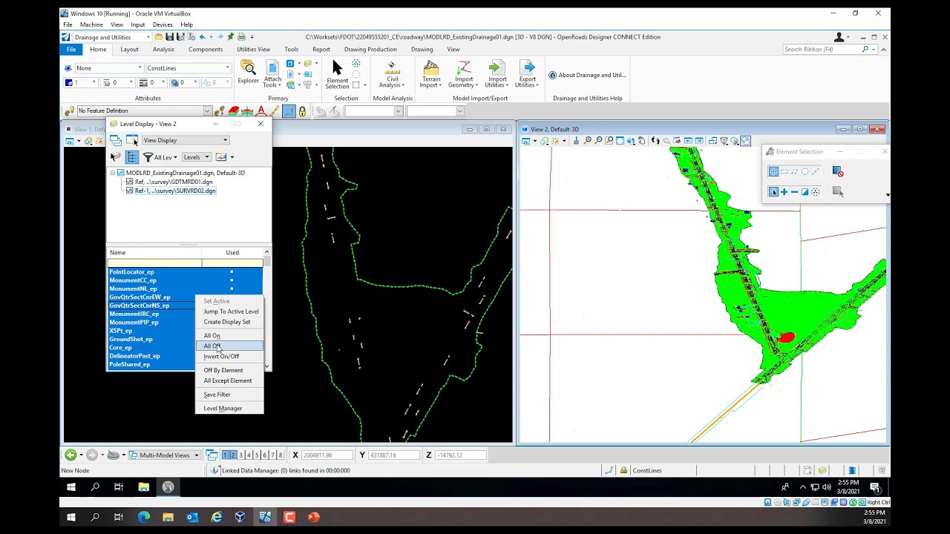Collapse MODLRD_ExistingDrainage01.dgn tree node
This screenshot has height=534, width=950.
click(x=113, y=173)
